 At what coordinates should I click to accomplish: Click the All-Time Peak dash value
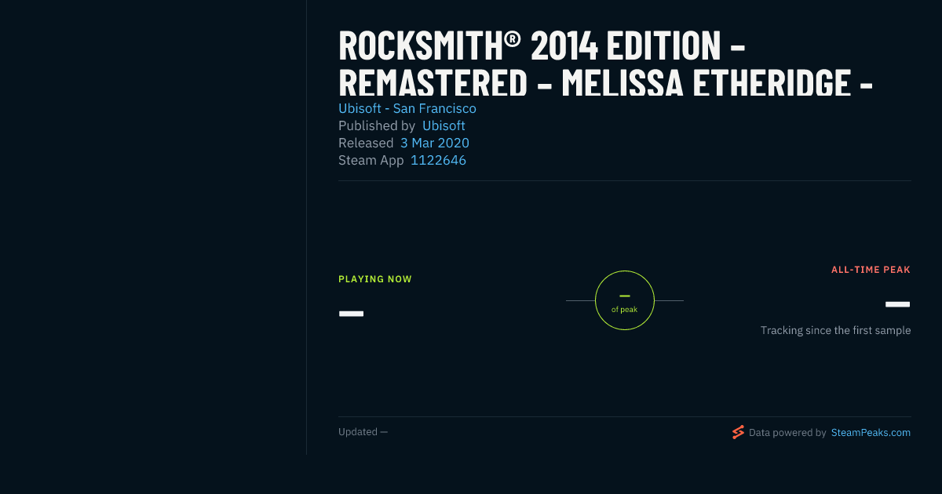point(898,304)
